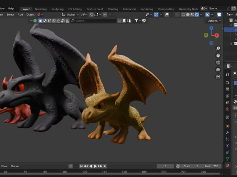Select rendered viewport shading
The height and width of the screenshot is (177, 237).
[x=197, y=15]
